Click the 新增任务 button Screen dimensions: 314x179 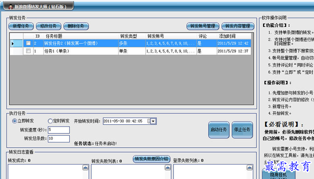coord(21,26)
